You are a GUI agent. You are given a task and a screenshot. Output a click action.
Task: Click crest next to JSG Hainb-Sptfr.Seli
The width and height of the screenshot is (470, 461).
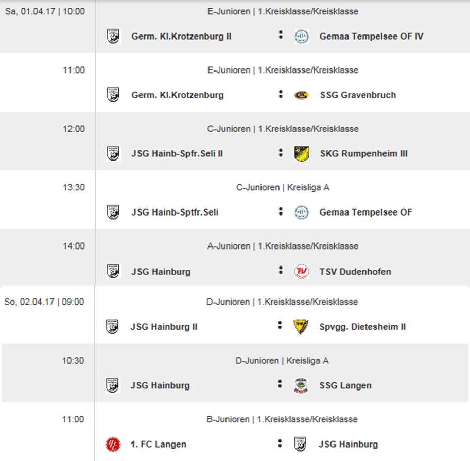113,212
